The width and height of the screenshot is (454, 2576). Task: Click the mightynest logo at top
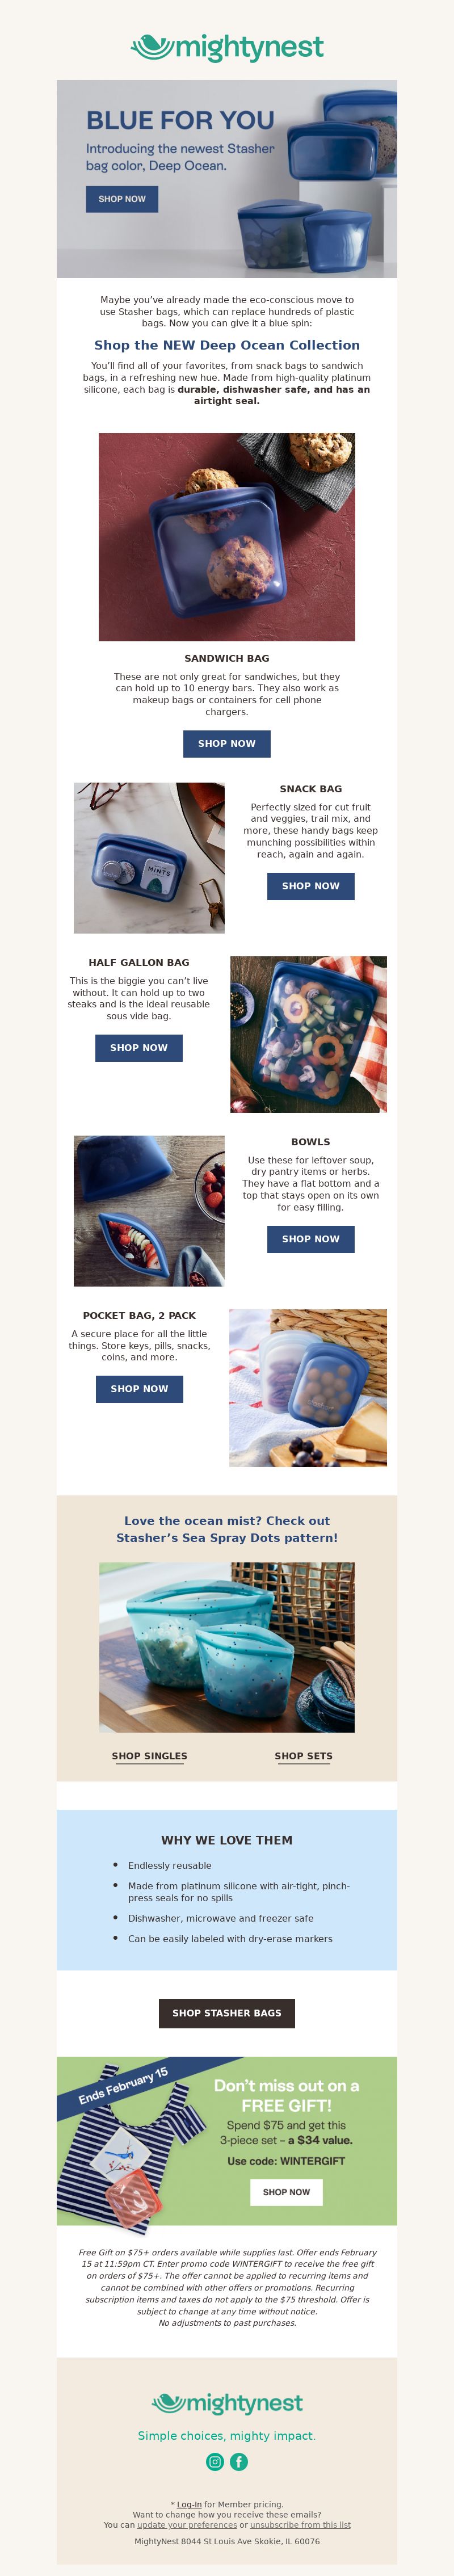tap(227, 47)
